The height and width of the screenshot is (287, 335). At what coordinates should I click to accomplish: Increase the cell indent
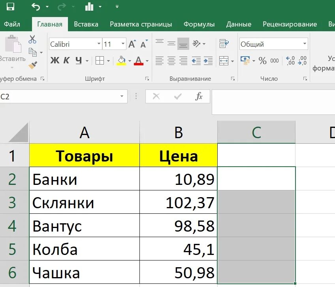click(x=208, y=61)
